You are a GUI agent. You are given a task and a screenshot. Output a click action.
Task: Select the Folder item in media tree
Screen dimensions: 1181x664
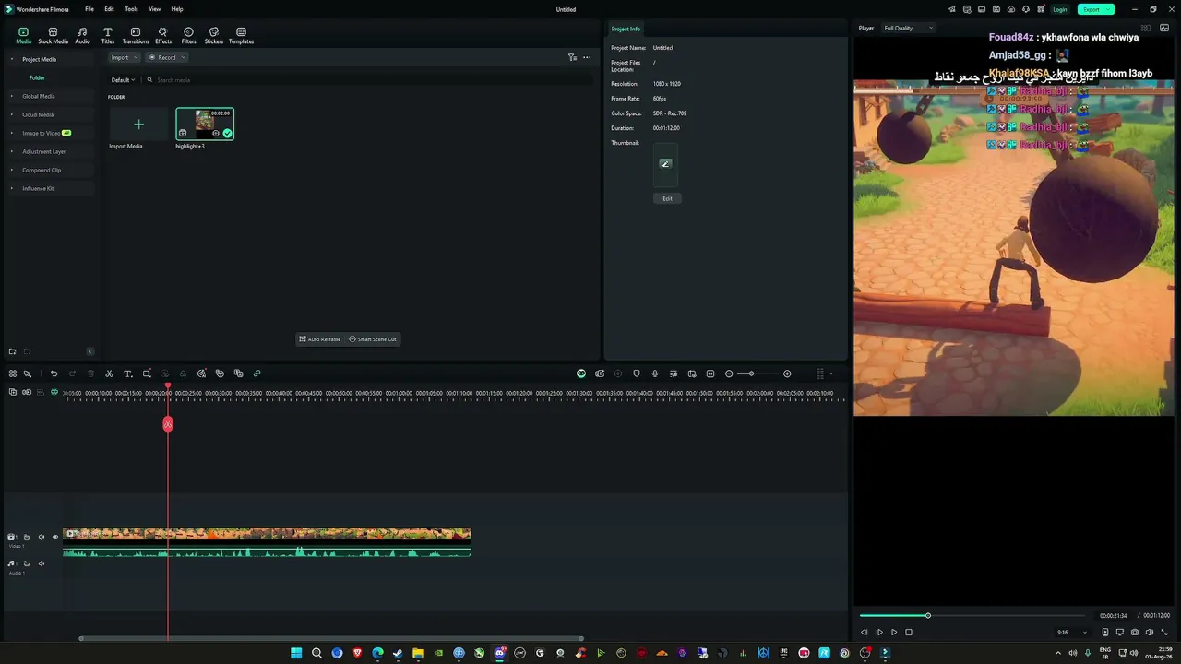pos(37,77)
